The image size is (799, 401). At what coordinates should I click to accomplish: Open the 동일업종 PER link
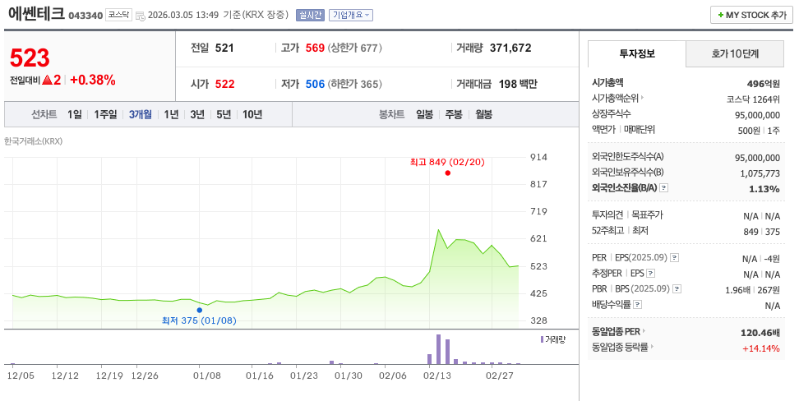point(616,332)
